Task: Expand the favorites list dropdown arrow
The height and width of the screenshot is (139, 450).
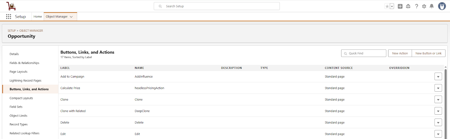Action: click(392, 6)
